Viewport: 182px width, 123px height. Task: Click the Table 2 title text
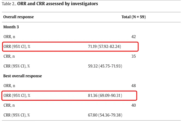[x=50, y=4]
